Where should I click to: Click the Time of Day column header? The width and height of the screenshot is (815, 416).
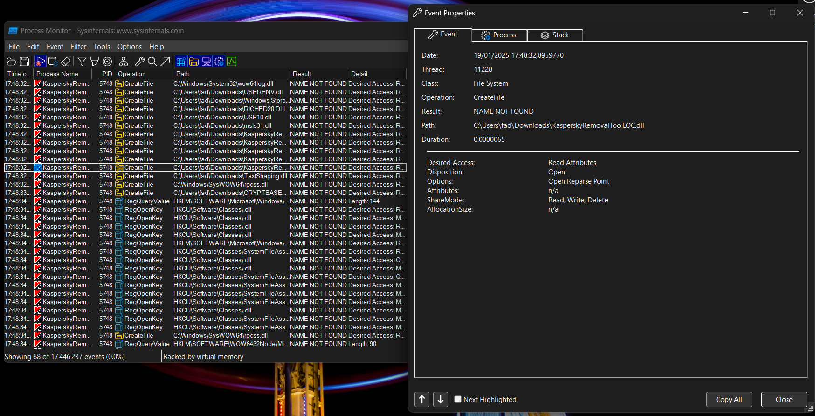[19, 74]
